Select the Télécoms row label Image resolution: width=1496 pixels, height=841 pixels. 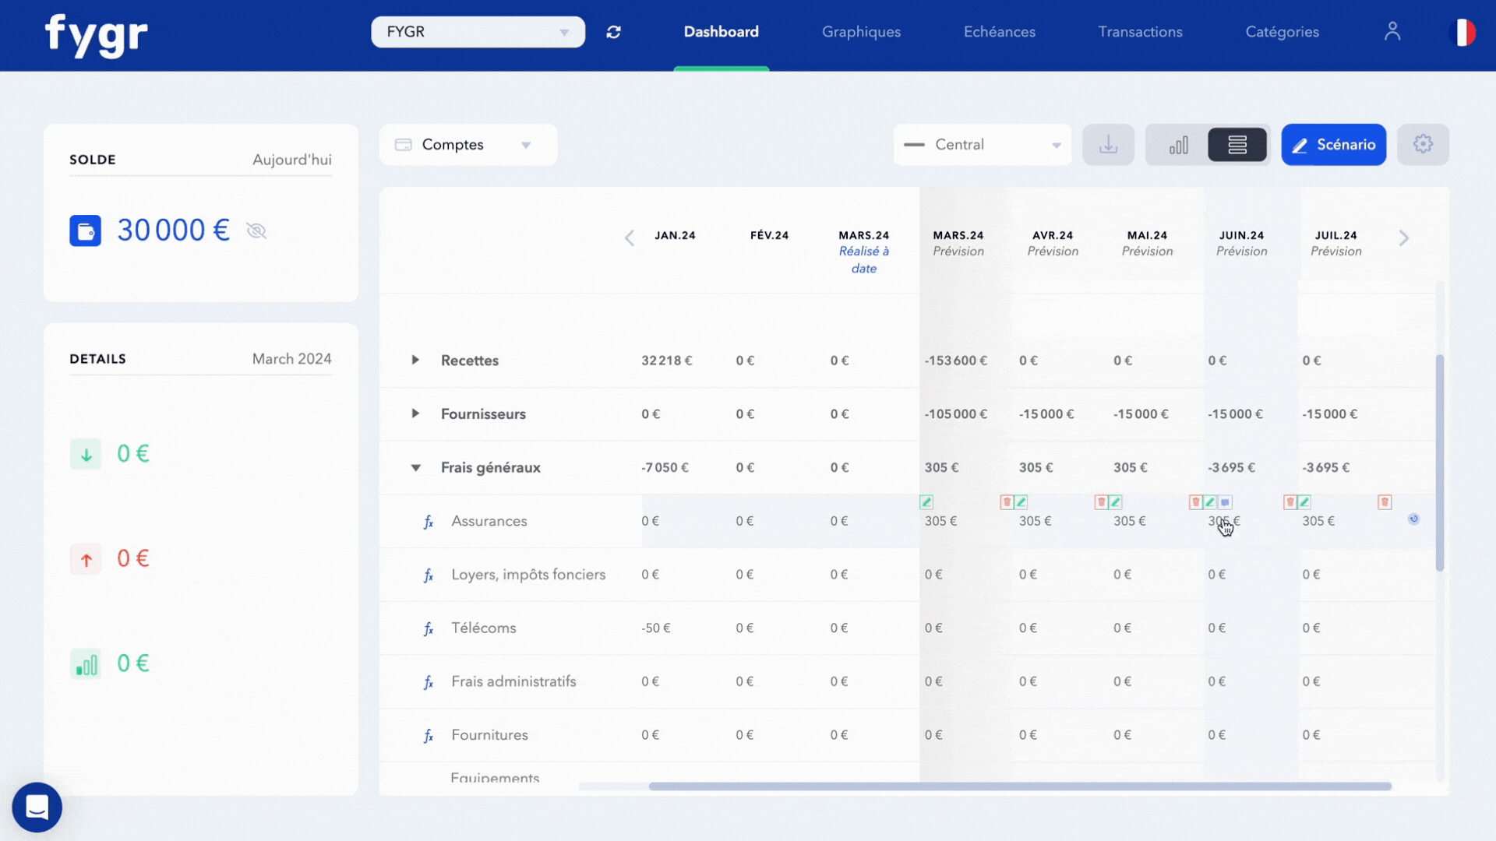(x=483, y=628)
